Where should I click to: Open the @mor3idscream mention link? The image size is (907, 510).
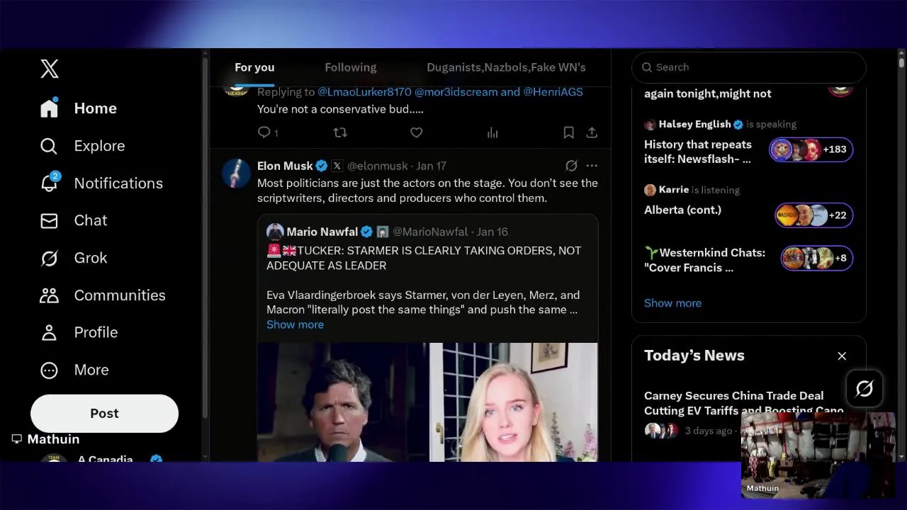coord(456,92)
